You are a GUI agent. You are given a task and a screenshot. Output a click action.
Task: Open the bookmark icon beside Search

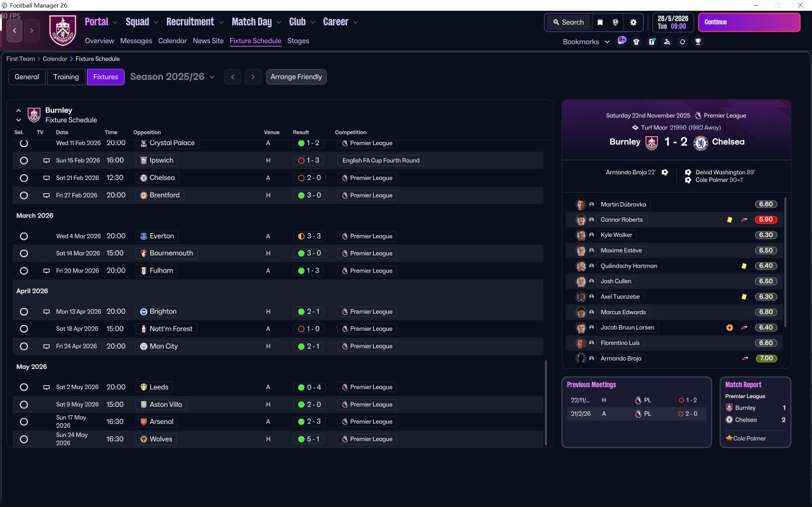tap(600, 22)
